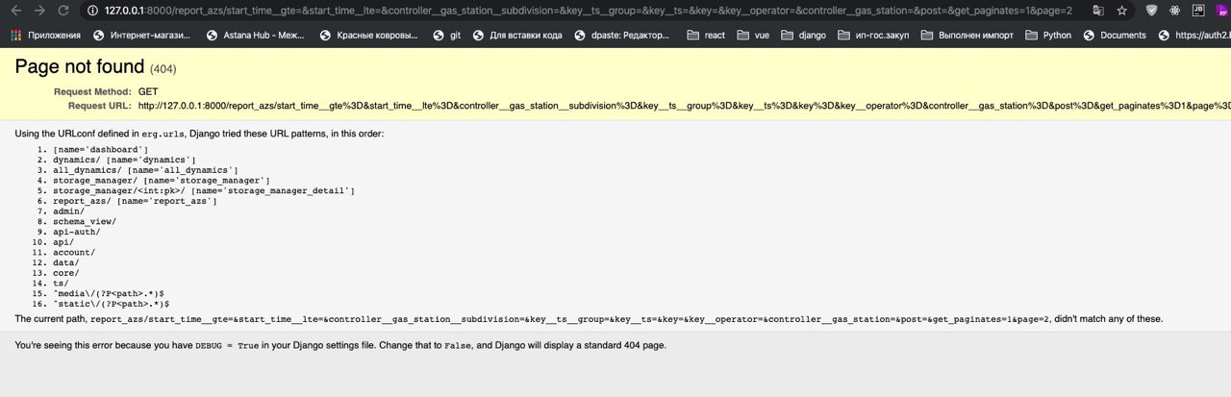Click the dashboard URL pattern line

(101, 150)
